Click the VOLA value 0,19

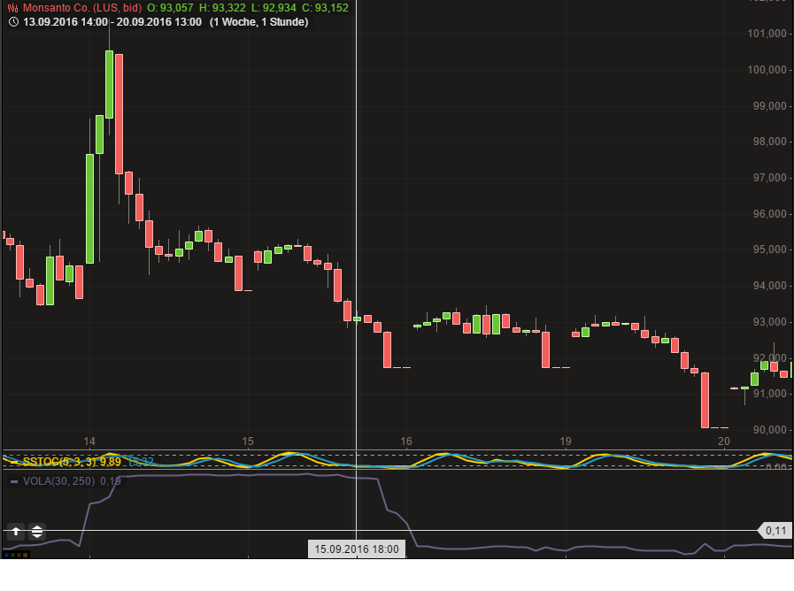coord(111,481)
